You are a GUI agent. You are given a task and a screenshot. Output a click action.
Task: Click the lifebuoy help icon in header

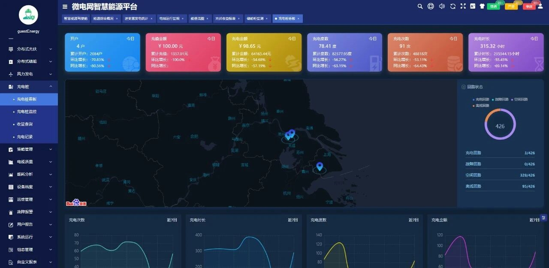pos(431,6)
